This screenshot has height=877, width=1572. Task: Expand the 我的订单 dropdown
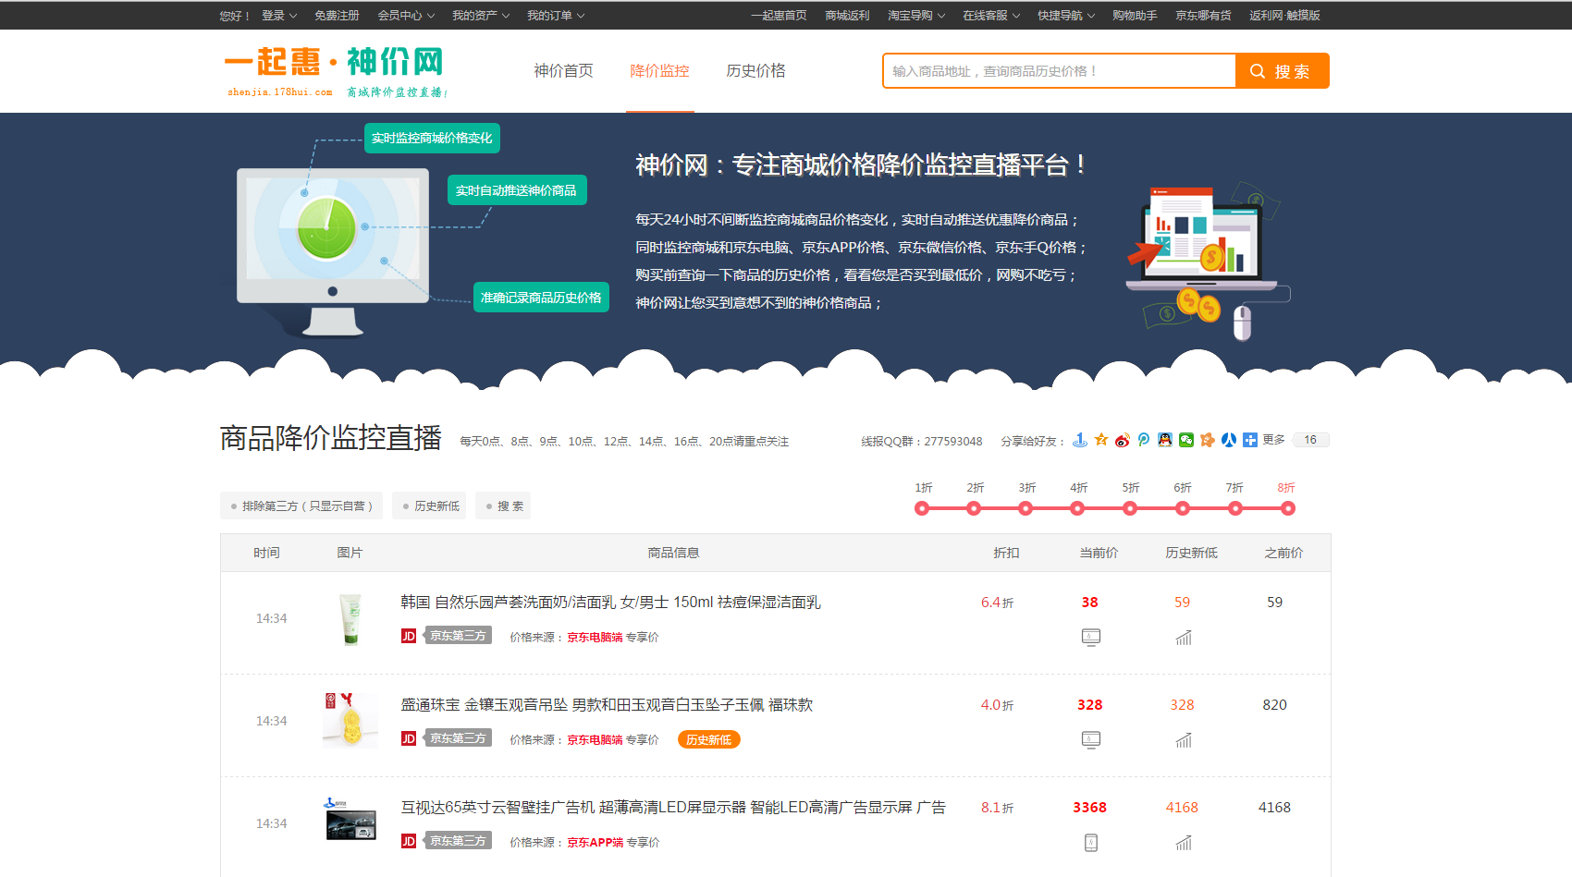point(556,16)
